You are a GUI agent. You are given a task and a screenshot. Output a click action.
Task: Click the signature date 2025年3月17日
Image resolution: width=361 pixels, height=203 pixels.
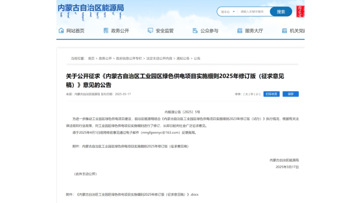[x=287, y=167]
